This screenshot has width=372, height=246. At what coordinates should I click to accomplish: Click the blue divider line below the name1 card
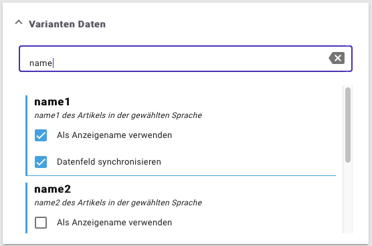(x=181, y=175)
